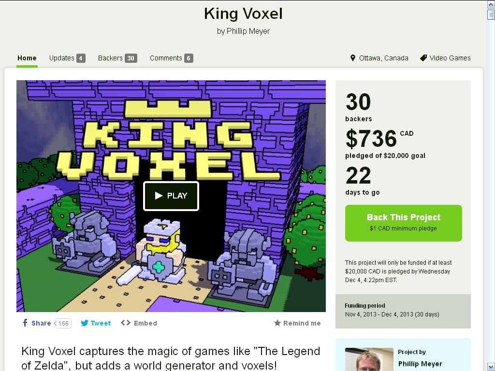This screenshot has width=495, height=371.
Task: Open Phillip Meyer creator link under title
Action: tap(248, 31)
